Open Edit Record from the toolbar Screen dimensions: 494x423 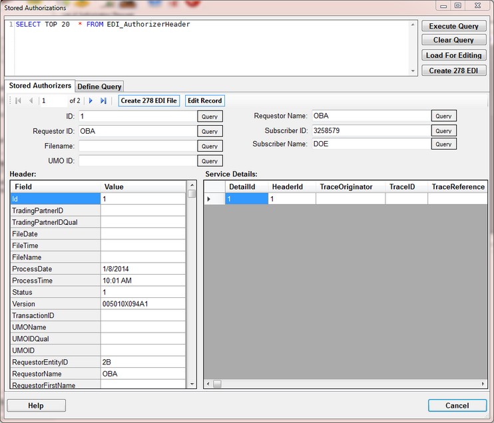(x=204, y=100)
